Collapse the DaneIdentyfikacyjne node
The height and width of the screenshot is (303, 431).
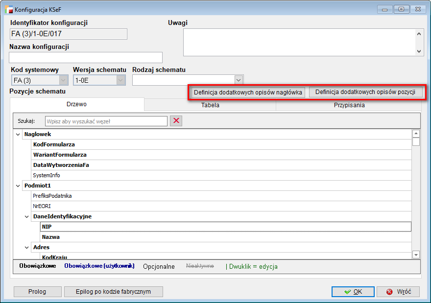pyautogui.click(x=27, y=216)
